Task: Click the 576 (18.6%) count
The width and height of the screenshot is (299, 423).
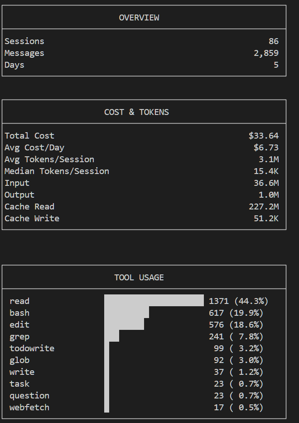Action: (236, 325)
